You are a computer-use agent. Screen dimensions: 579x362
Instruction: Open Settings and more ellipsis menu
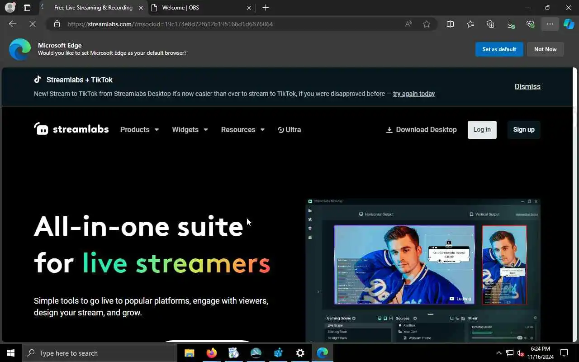(x=550, y=24)
